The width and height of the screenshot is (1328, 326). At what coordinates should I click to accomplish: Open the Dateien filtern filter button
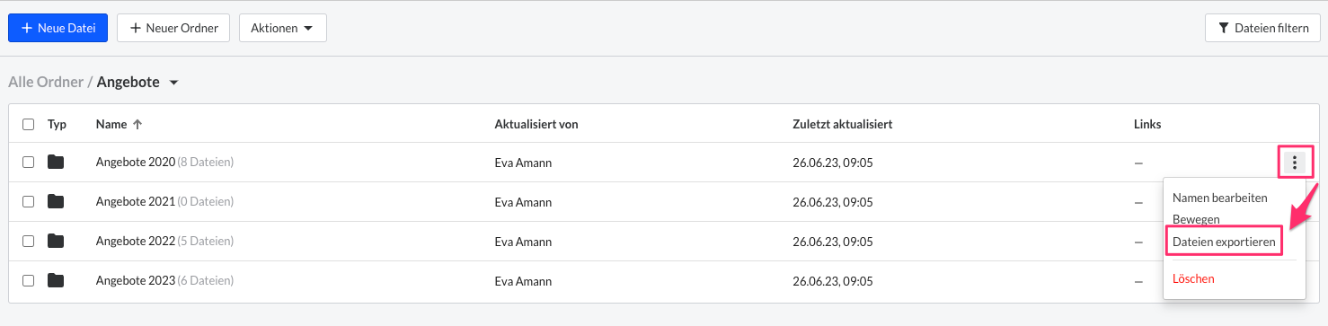point(1262,28)
